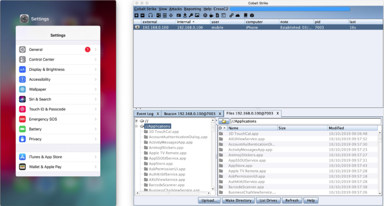384x206 pixels.
Task: Switch to session table view icon
Action: [x=165, y=15]
